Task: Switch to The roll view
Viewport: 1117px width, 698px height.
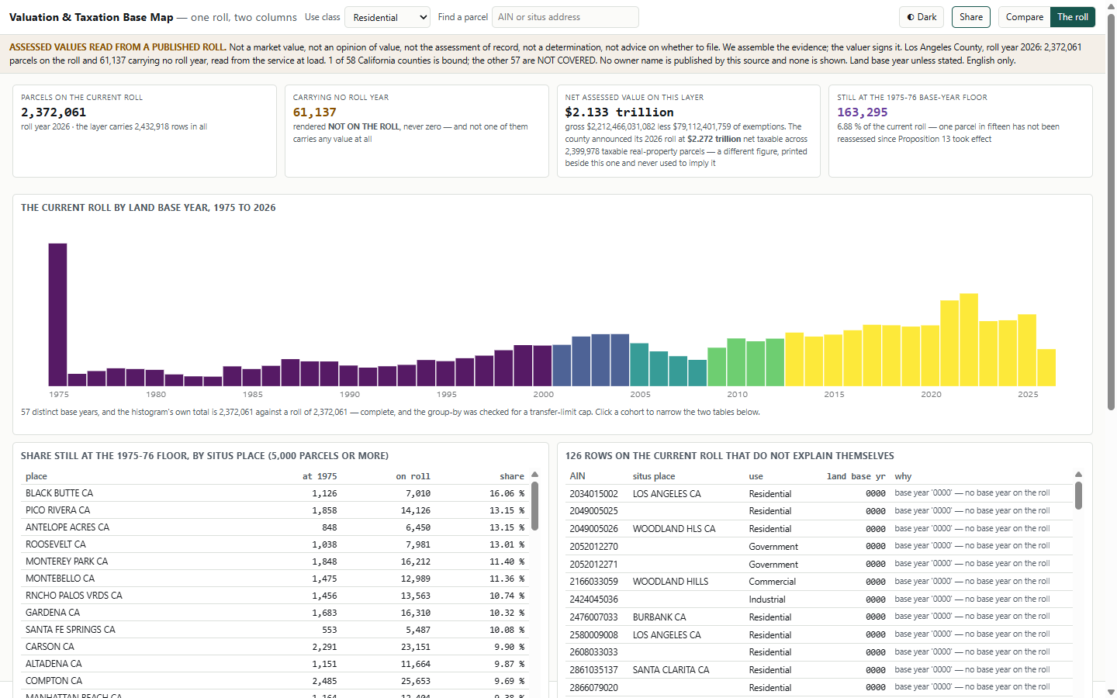Action: point(1072,17)
